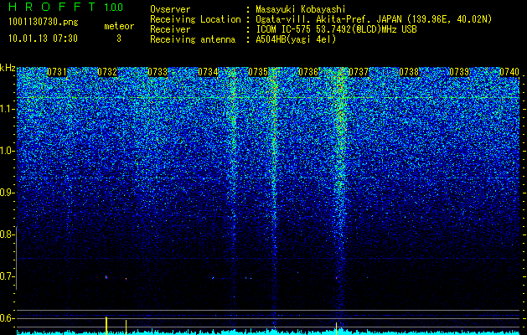Select the observer name Masayuki Kobayashi
This screenshot has width=527, height=335.
coord(301,9)
